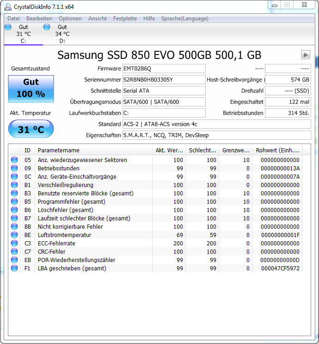Open the Datei menu
This screenshot has width=319, height=344.
[x=13, y=19]
